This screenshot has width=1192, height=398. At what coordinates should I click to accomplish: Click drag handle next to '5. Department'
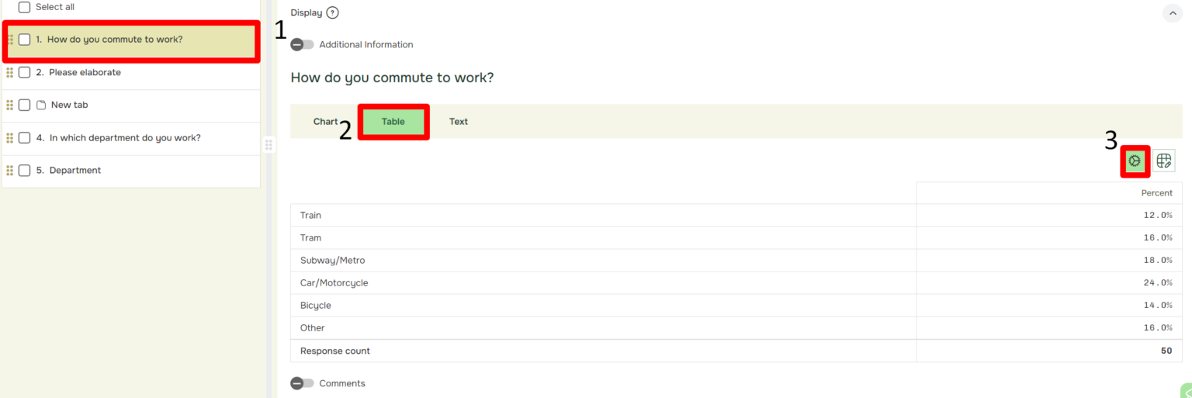(10, 170)
